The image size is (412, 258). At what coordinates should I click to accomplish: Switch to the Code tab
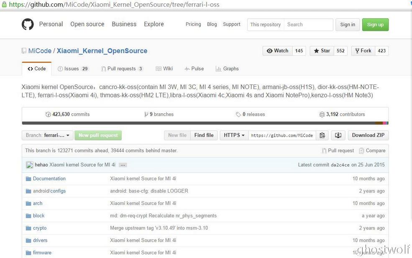(36, 69)
